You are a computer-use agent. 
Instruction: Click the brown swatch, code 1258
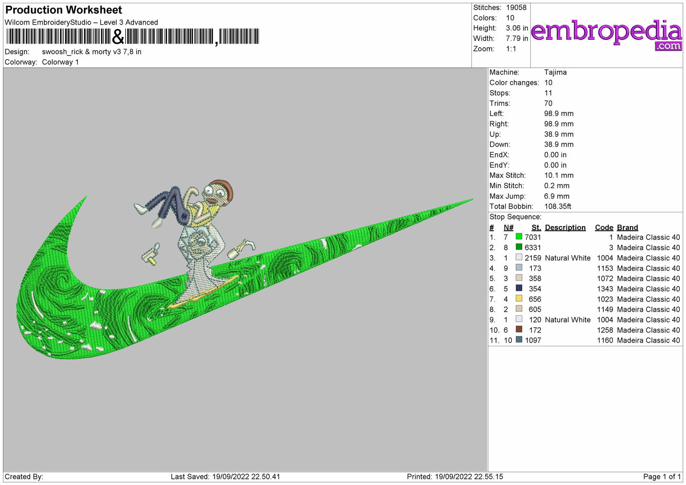(x=519, y=329)
